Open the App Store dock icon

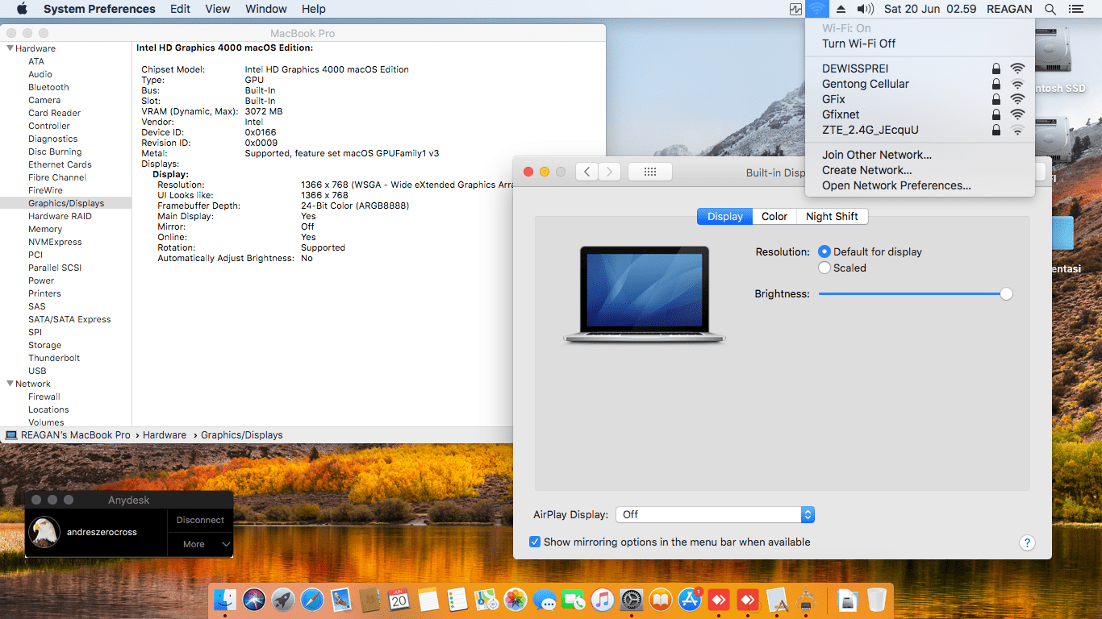(x=690, y=600)
